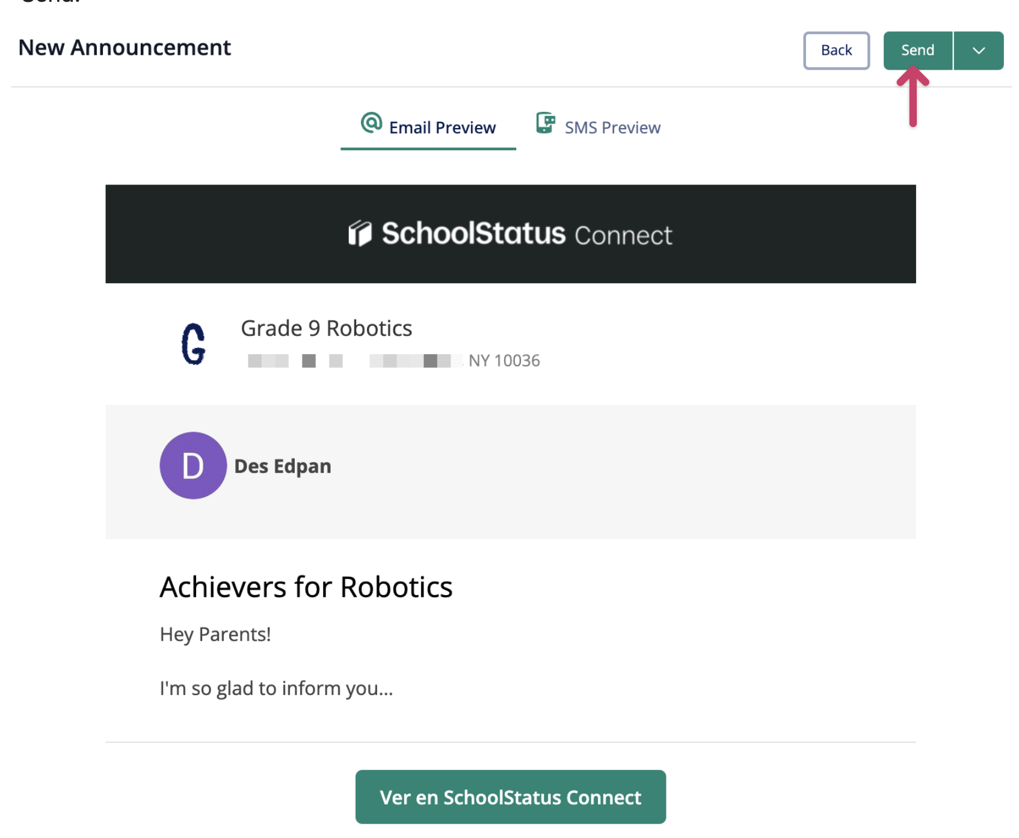Click the I'm so glad to inform you text
The height and width of the screenshot is (838, 1019).
tap(276, 688)
